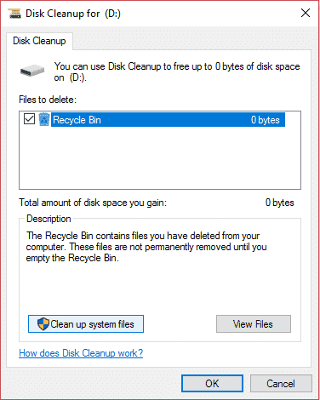The image size is (320, 400).
Task: Click the UAC shield icon on cleanup button
Action: (x=43, y=323)
